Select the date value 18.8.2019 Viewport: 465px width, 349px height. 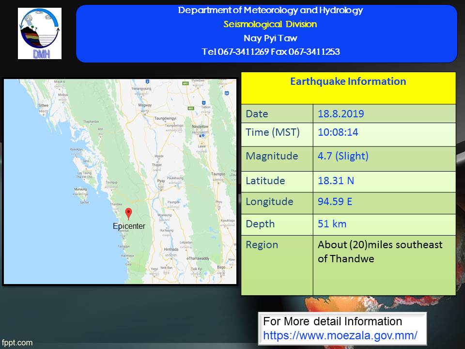pyautogui.click(x=341, y=113)
